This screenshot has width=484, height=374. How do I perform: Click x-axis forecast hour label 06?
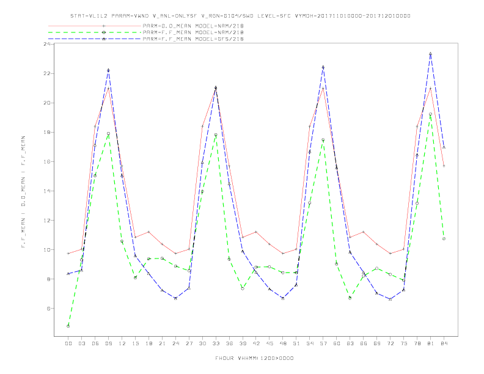[x=95, y=343]
